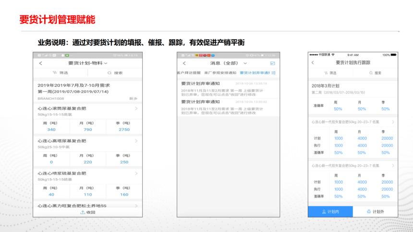413x232 pixels.
Task: Select the 计划内 bottom tab
Action: (x=330, y=211)
